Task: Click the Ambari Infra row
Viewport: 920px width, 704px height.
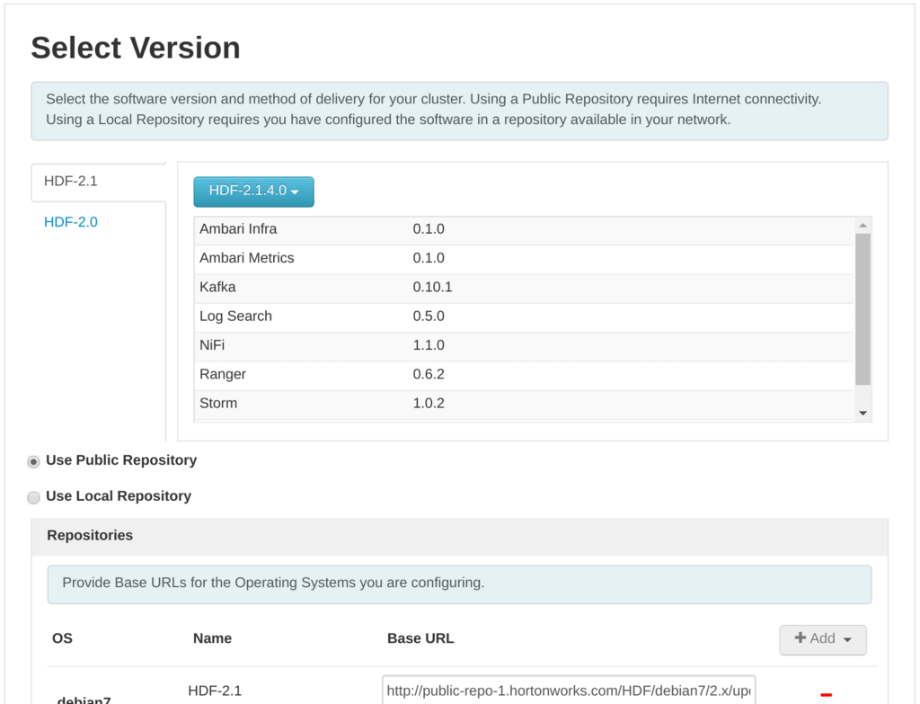Action: click(524, 229)
